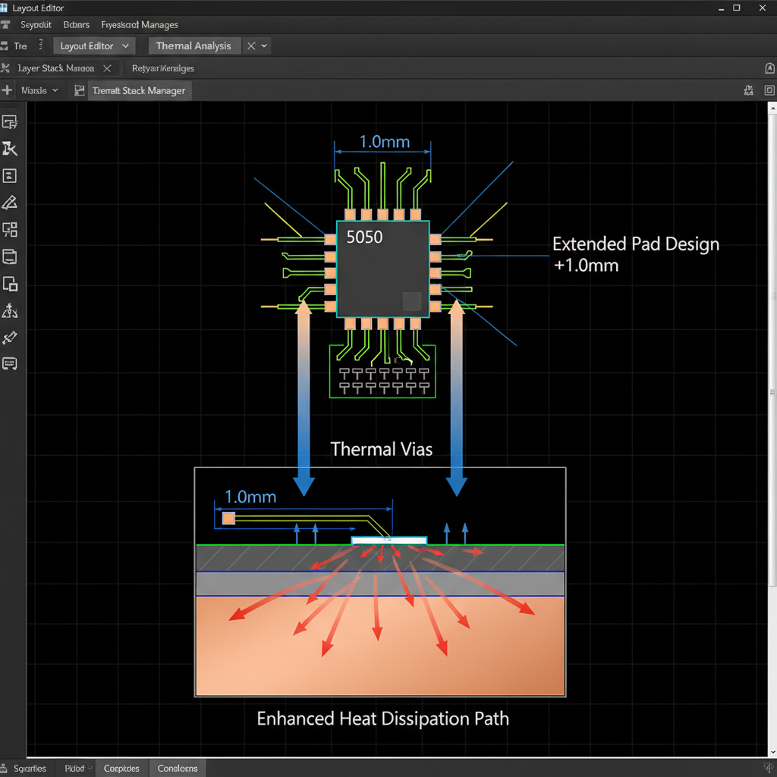Click the Corpides tab in bottom bar
This screenshot has height=777, width=777.
tap(121, 768)
